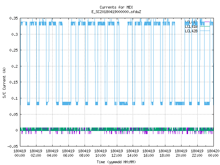Click the LCL42B legend label
This screenshot has width=220, height=165.
(191, 31)
